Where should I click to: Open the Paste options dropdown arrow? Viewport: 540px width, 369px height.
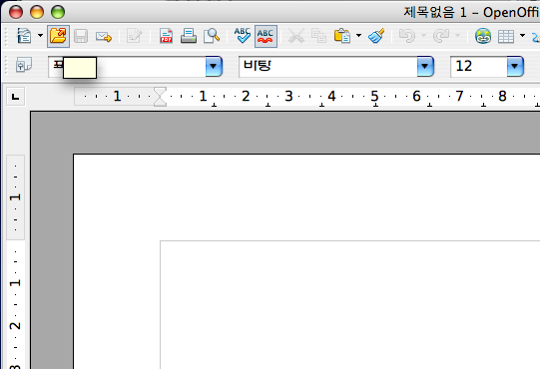[358, 36]
